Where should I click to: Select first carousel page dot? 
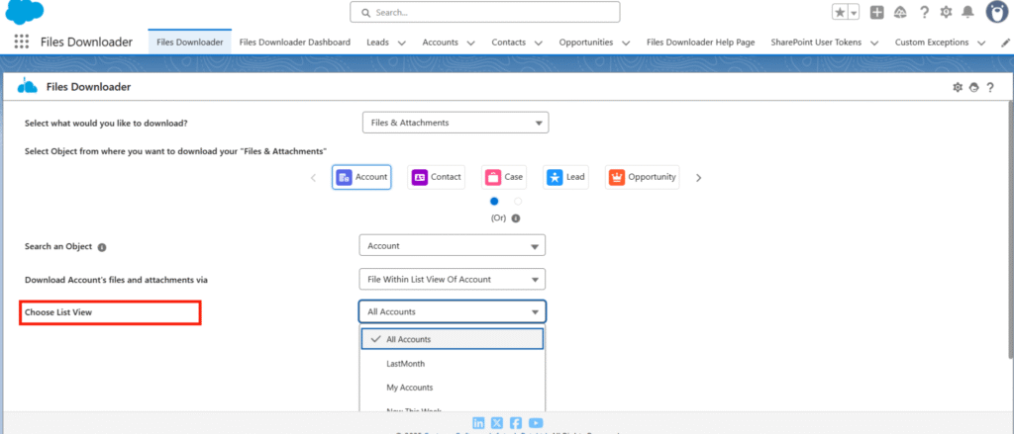(495, 202)
